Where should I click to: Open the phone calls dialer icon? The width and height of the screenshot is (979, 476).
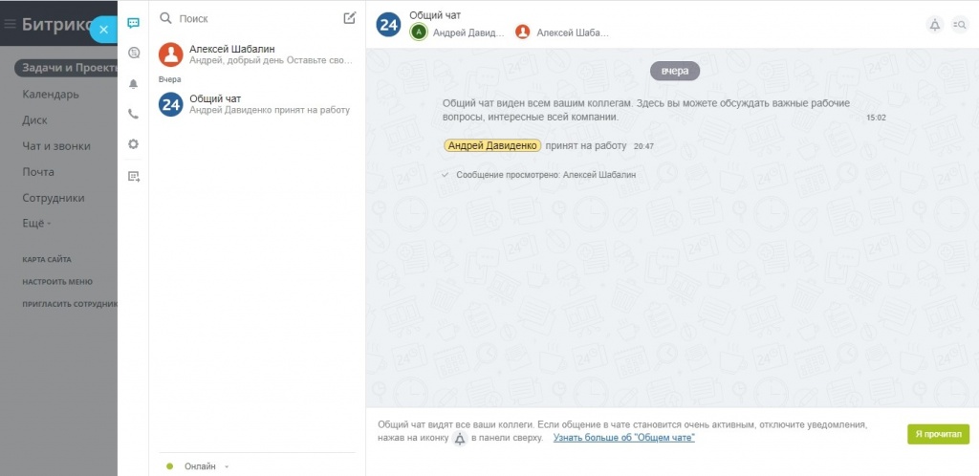[x=133, y=114]
